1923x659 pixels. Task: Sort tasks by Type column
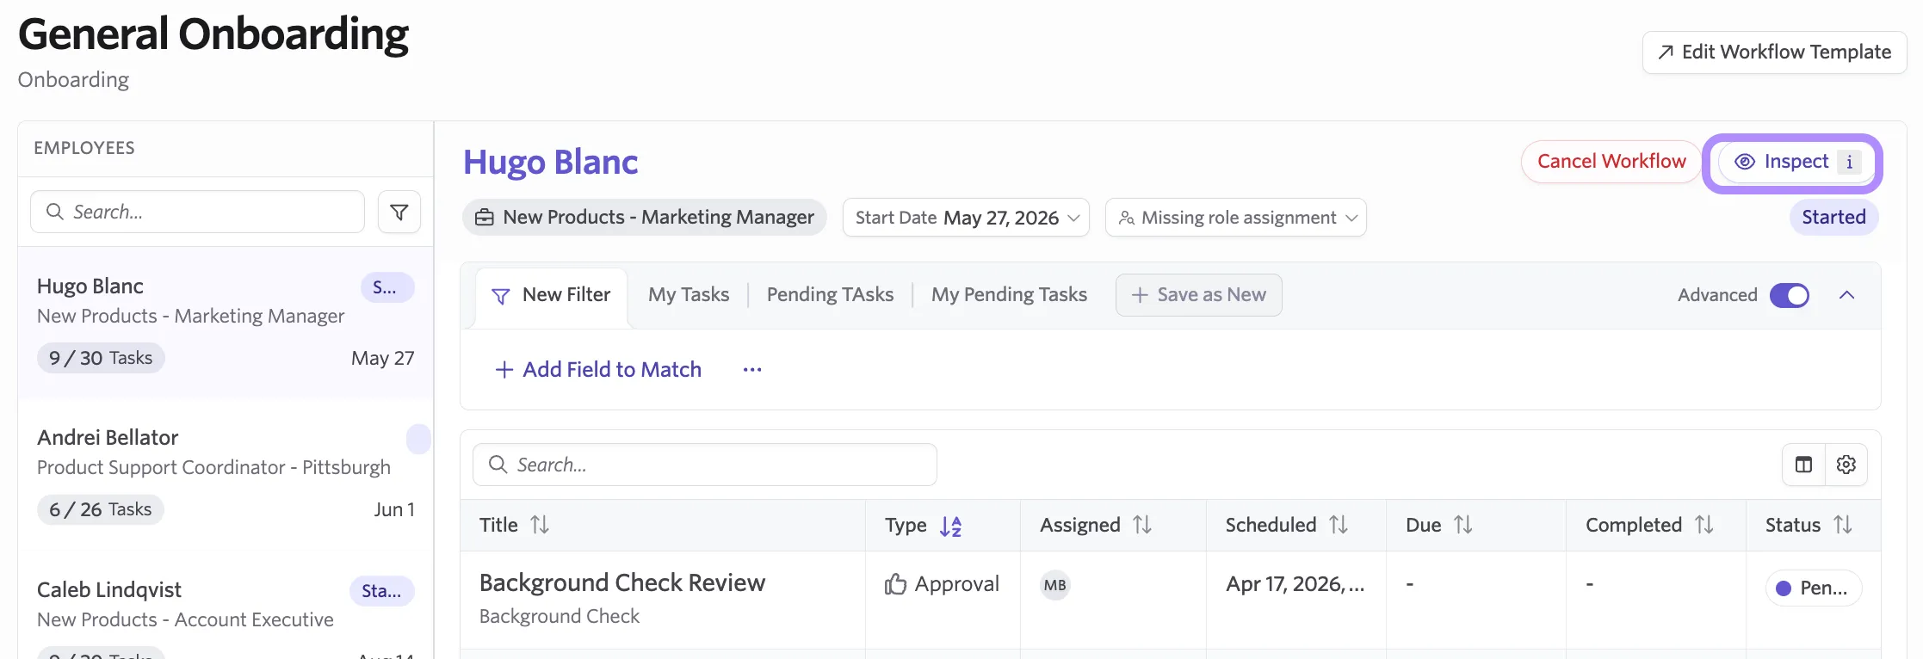(950, 526)
